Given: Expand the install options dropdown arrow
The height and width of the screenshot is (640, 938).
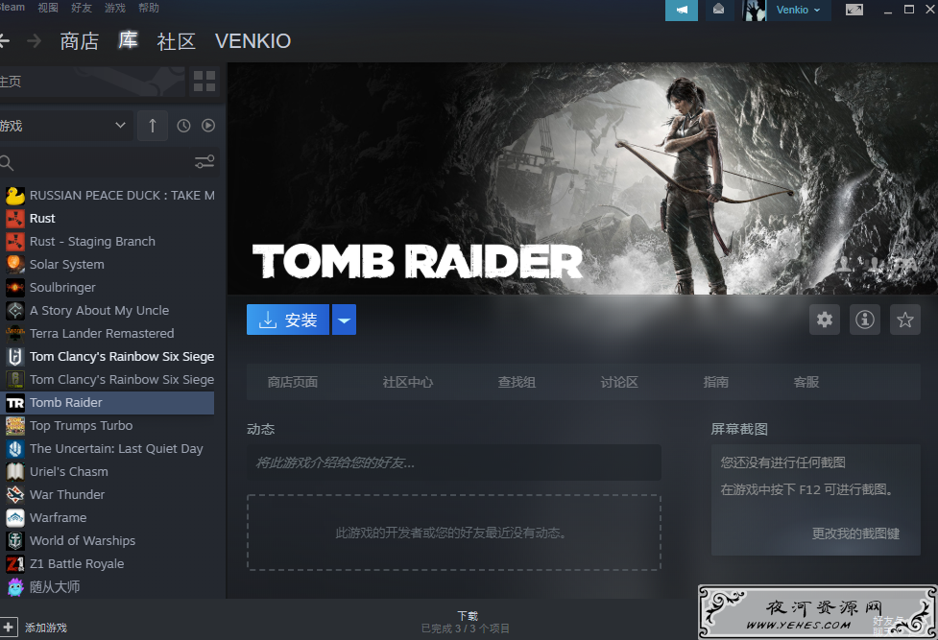Looking at the screenshot, I should (344, 320).
